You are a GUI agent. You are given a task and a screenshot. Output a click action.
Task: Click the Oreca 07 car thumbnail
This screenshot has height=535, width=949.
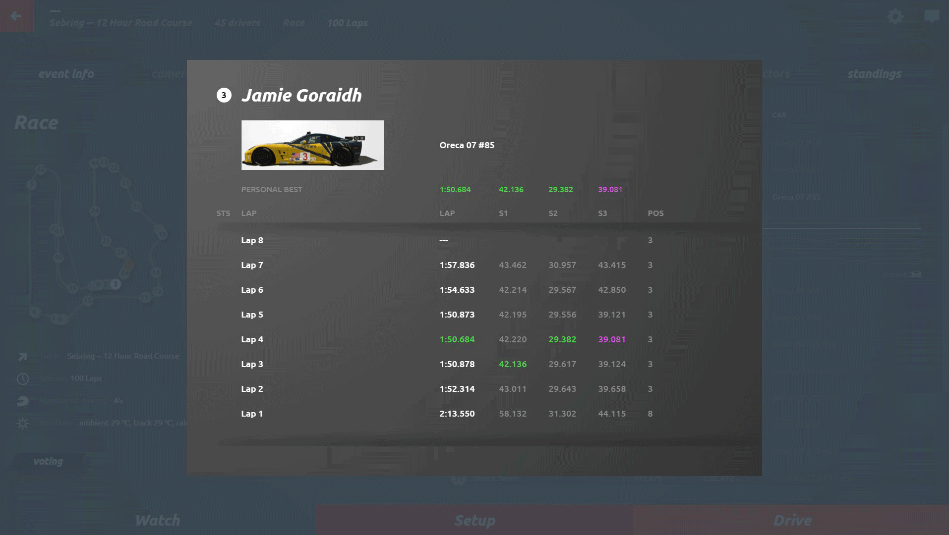click(x=312, y=145)
